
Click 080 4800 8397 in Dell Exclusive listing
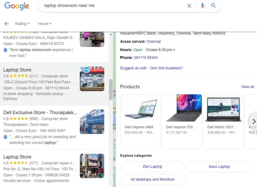coord(53,131)
